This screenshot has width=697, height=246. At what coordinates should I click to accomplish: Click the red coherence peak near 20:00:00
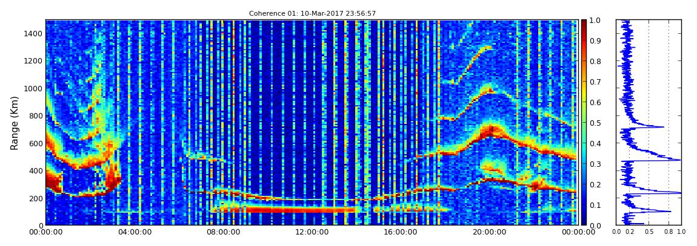tap(490, 130)
